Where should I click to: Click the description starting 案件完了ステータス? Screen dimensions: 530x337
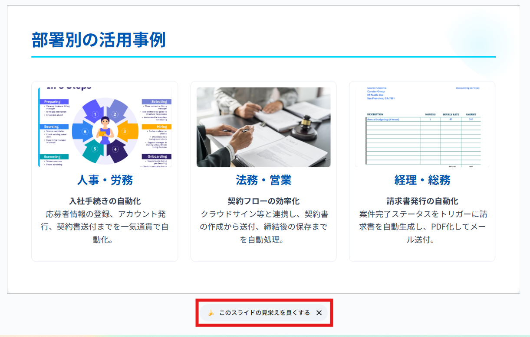click(422, 227)
